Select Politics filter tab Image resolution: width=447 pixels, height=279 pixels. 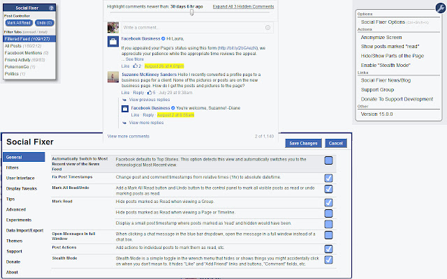[15, 74]
